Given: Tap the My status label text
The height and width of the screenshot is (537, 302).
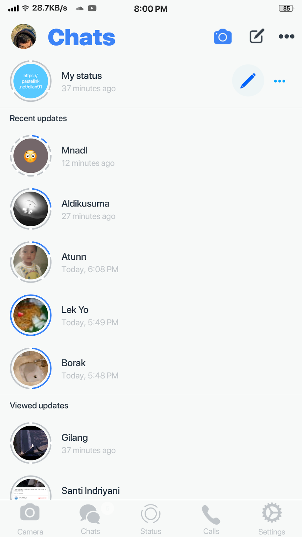Looking at the screenshot, I should pos(82,76).
